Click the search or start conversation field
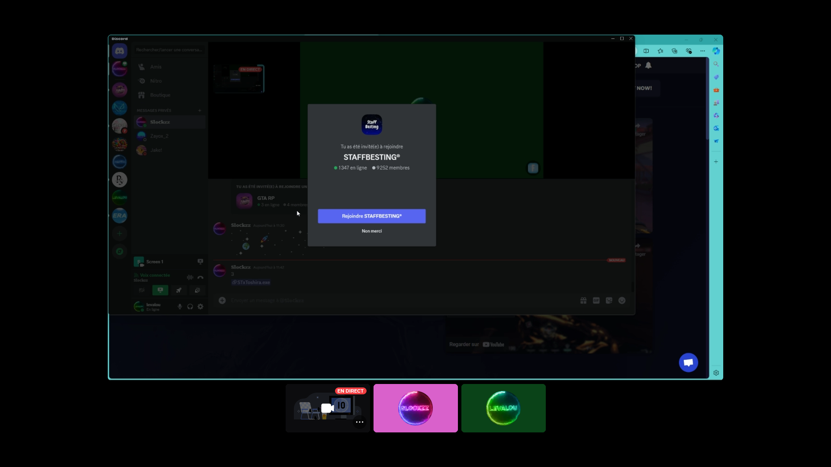Image resolution: width=831 pixels, height=467 pixels. (x=169, y=50)
